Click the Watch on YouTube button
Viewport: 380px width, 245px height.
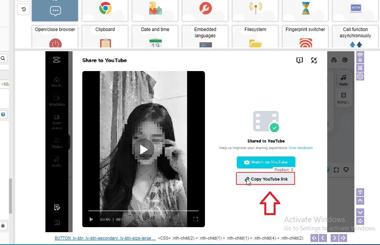click(x=266, y=162)
